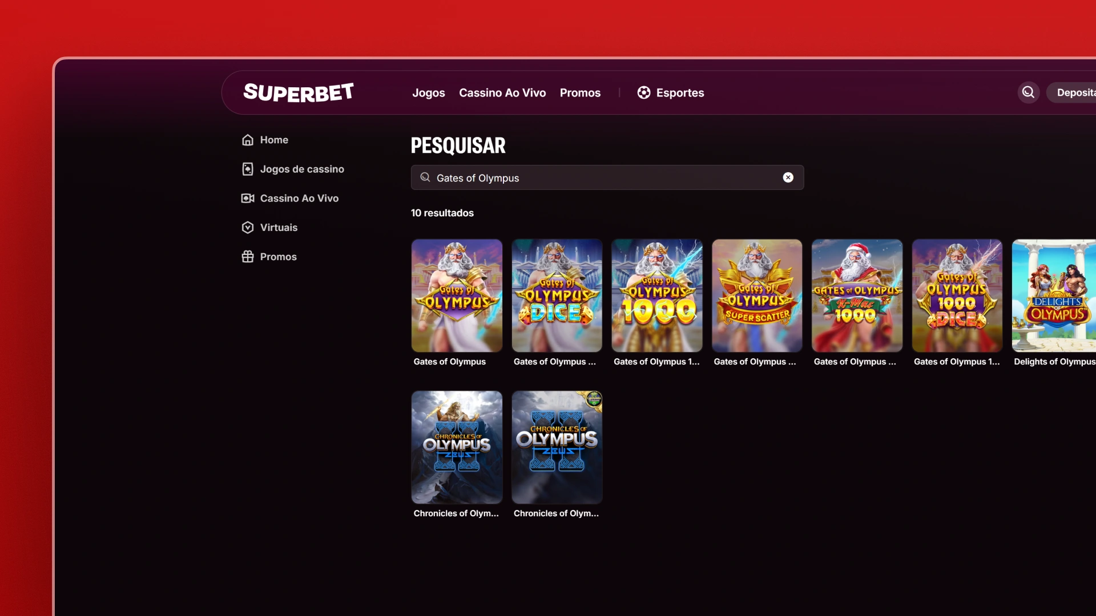
Task: Click the Cassino Ao Vivo camera icon
Action: (248, 198)
